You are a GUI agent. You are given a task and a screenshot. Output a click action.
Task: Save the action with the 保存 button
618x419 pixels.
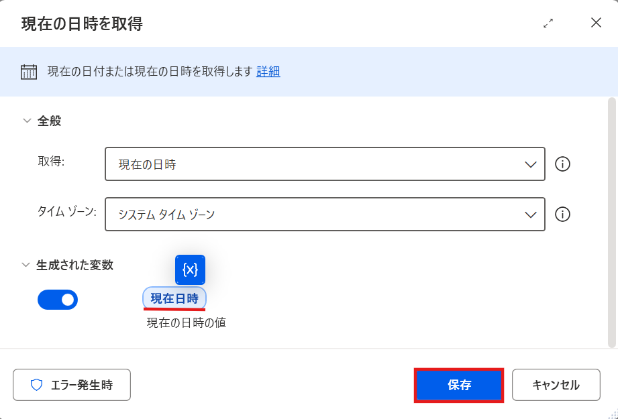[x=459, y=385]
